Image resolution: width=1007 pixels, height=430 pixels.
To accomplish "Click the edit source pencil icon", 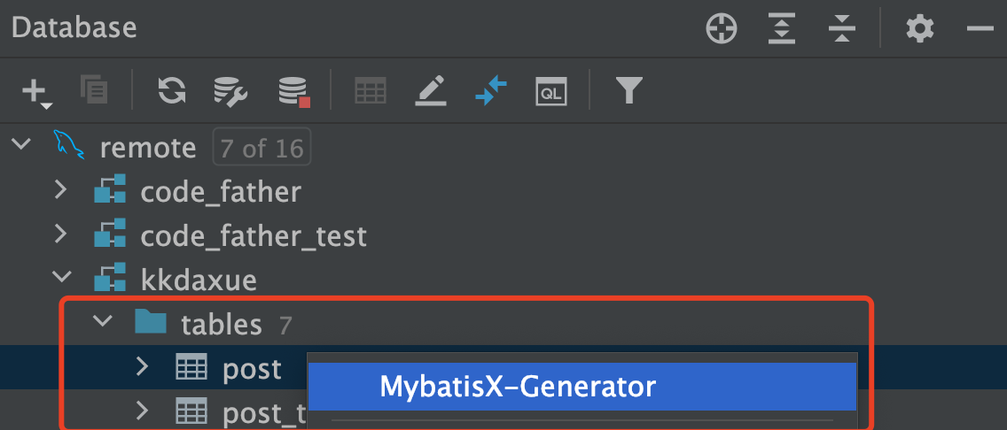I will [x=431, y=90].
